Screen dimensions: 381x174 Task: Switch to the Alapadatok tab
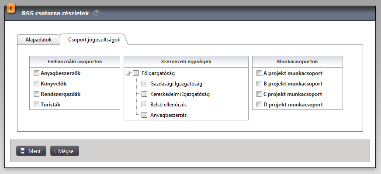38,40
